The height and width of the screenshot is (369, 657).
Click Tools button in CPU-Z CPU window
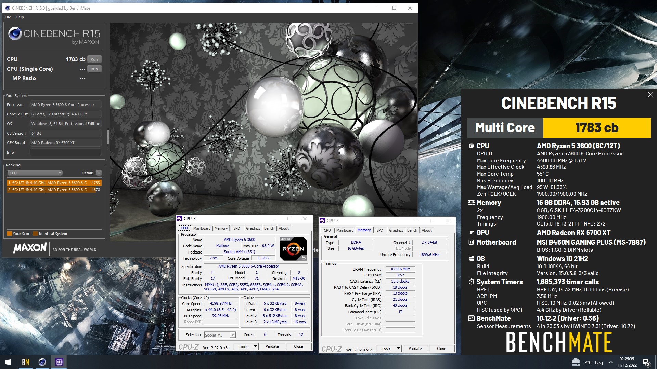pos(243,346)
